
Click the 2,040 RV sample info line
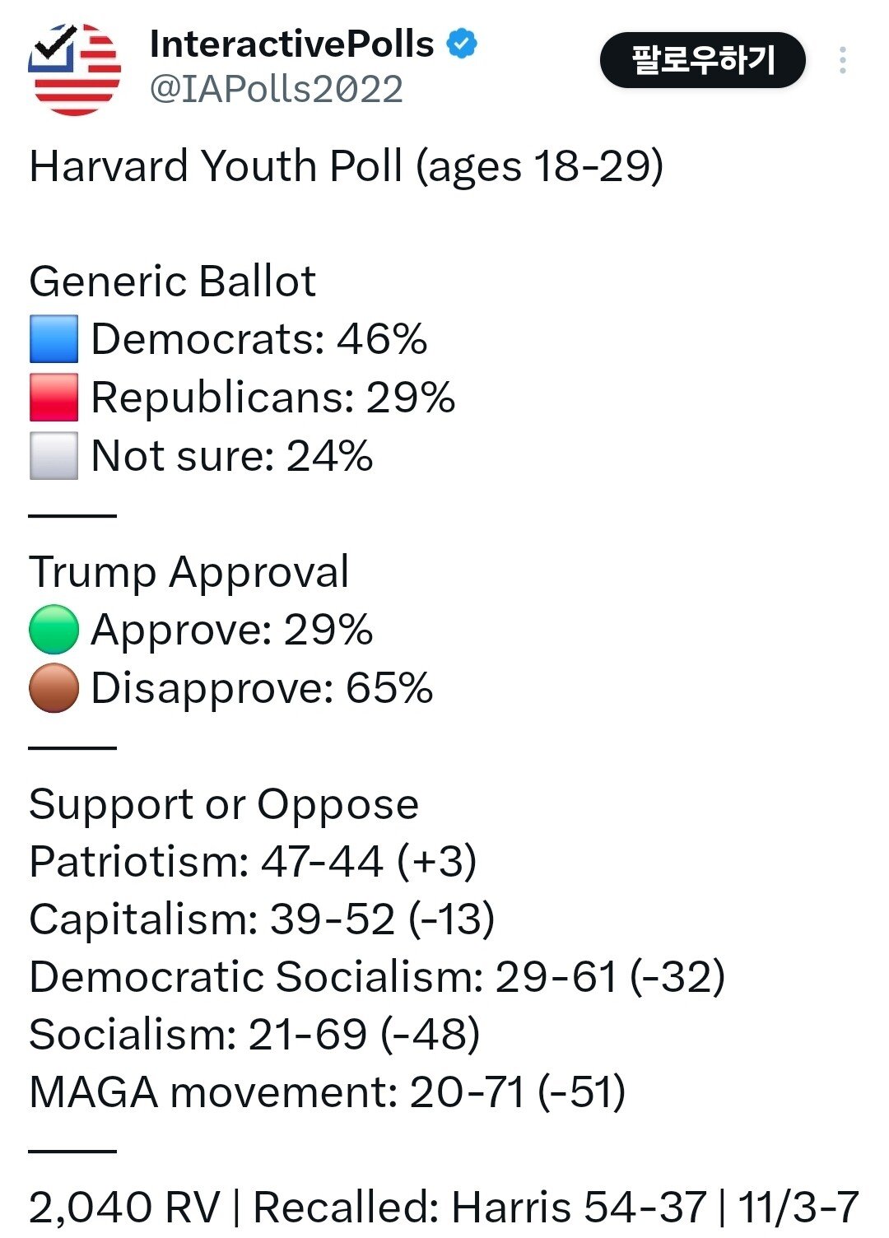point(443,1208)
